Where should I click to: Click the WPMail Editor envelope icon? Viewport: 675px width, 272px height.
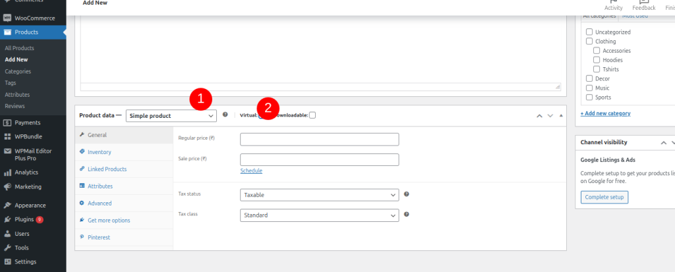coord(7,151)
